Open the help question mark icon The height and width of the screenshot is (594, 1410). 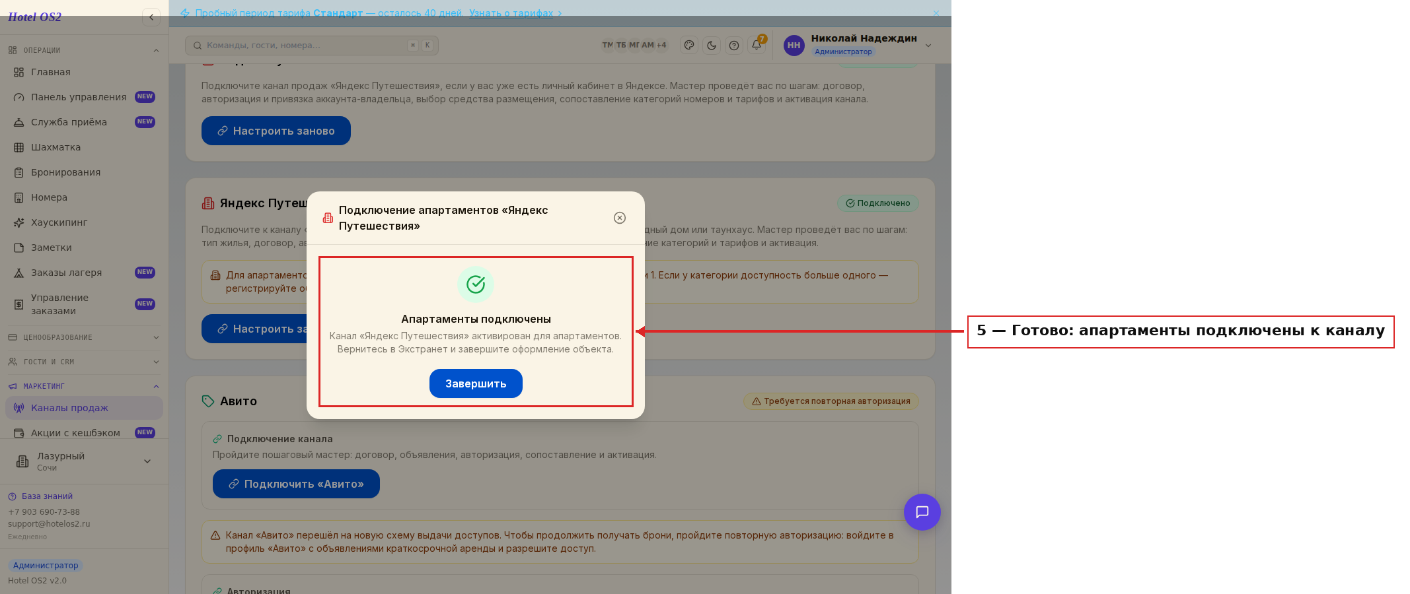click(734, 46)
